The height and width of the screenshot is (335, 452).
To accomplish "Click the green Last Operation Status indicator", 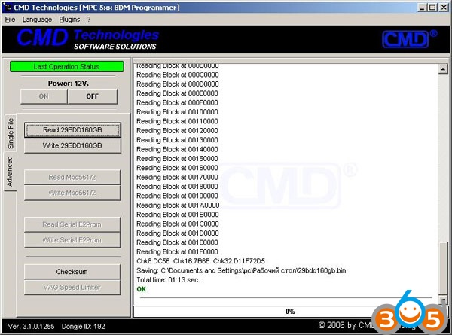I will (x=67, y=66).
